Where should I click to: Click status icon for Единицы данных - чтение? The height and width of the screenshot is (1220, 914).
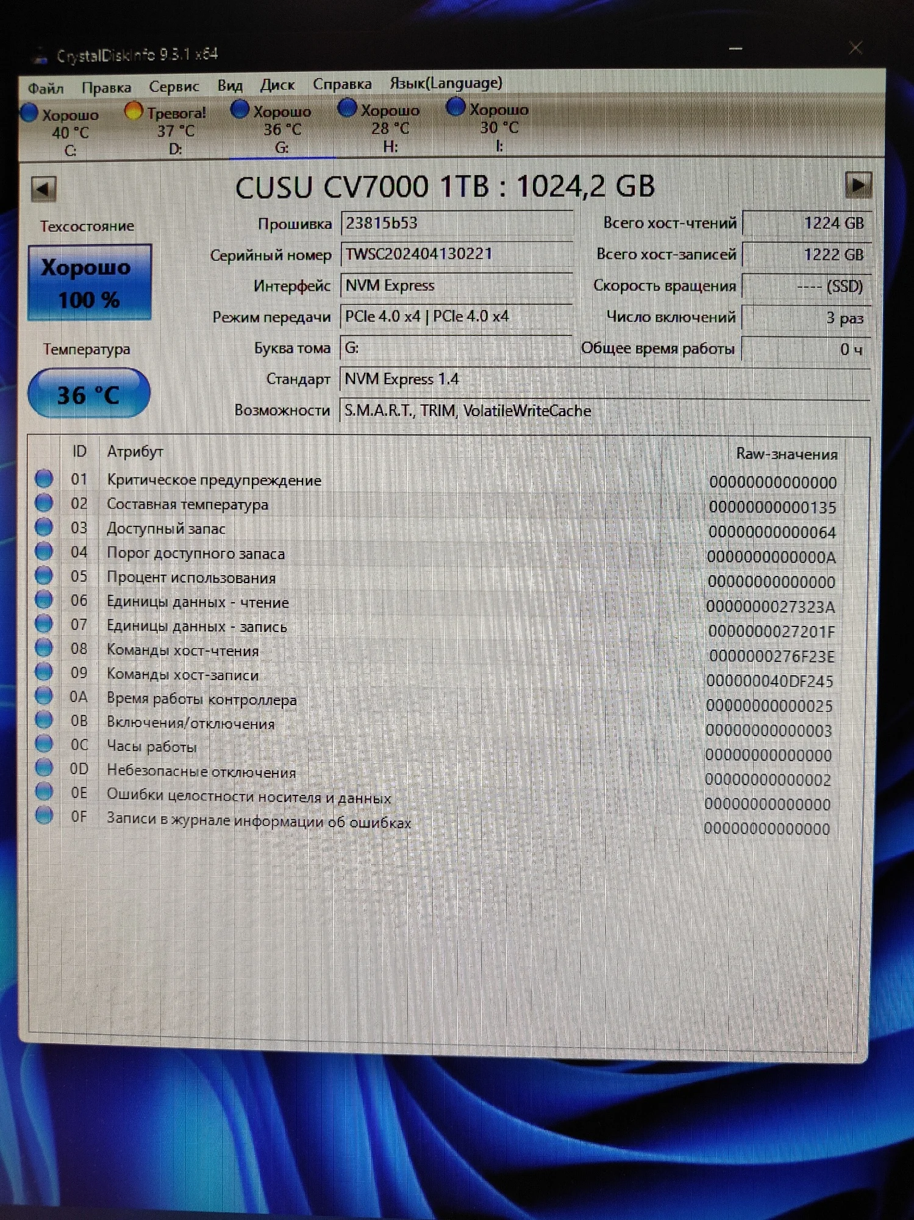44,600
